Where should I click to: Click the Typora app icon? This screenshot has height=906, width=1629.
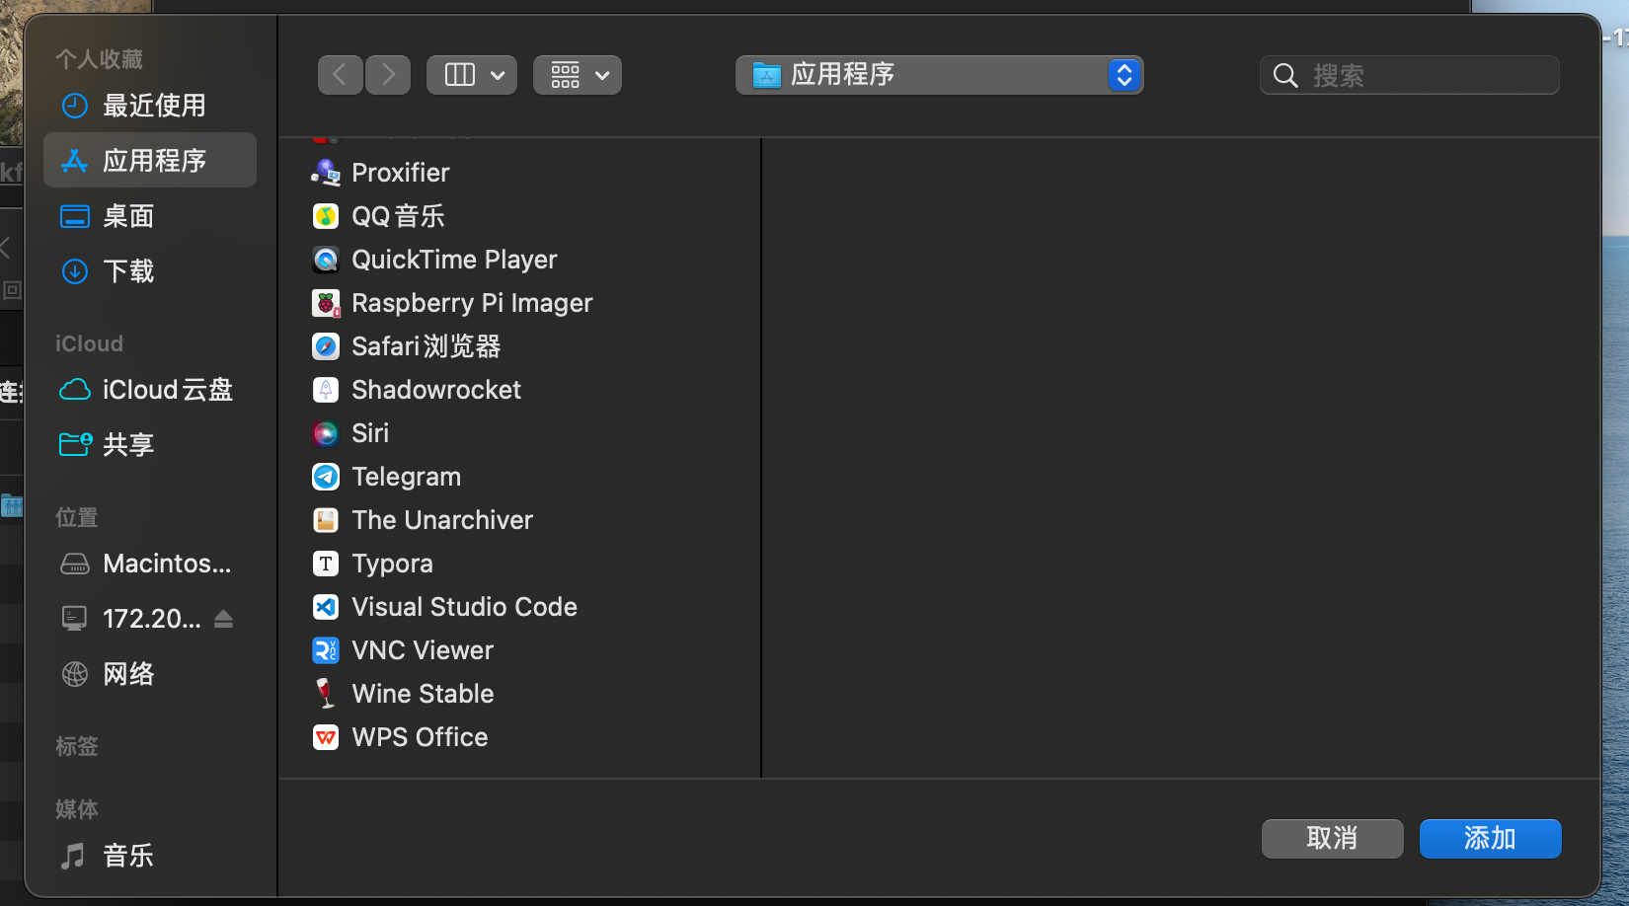[326, 564]
